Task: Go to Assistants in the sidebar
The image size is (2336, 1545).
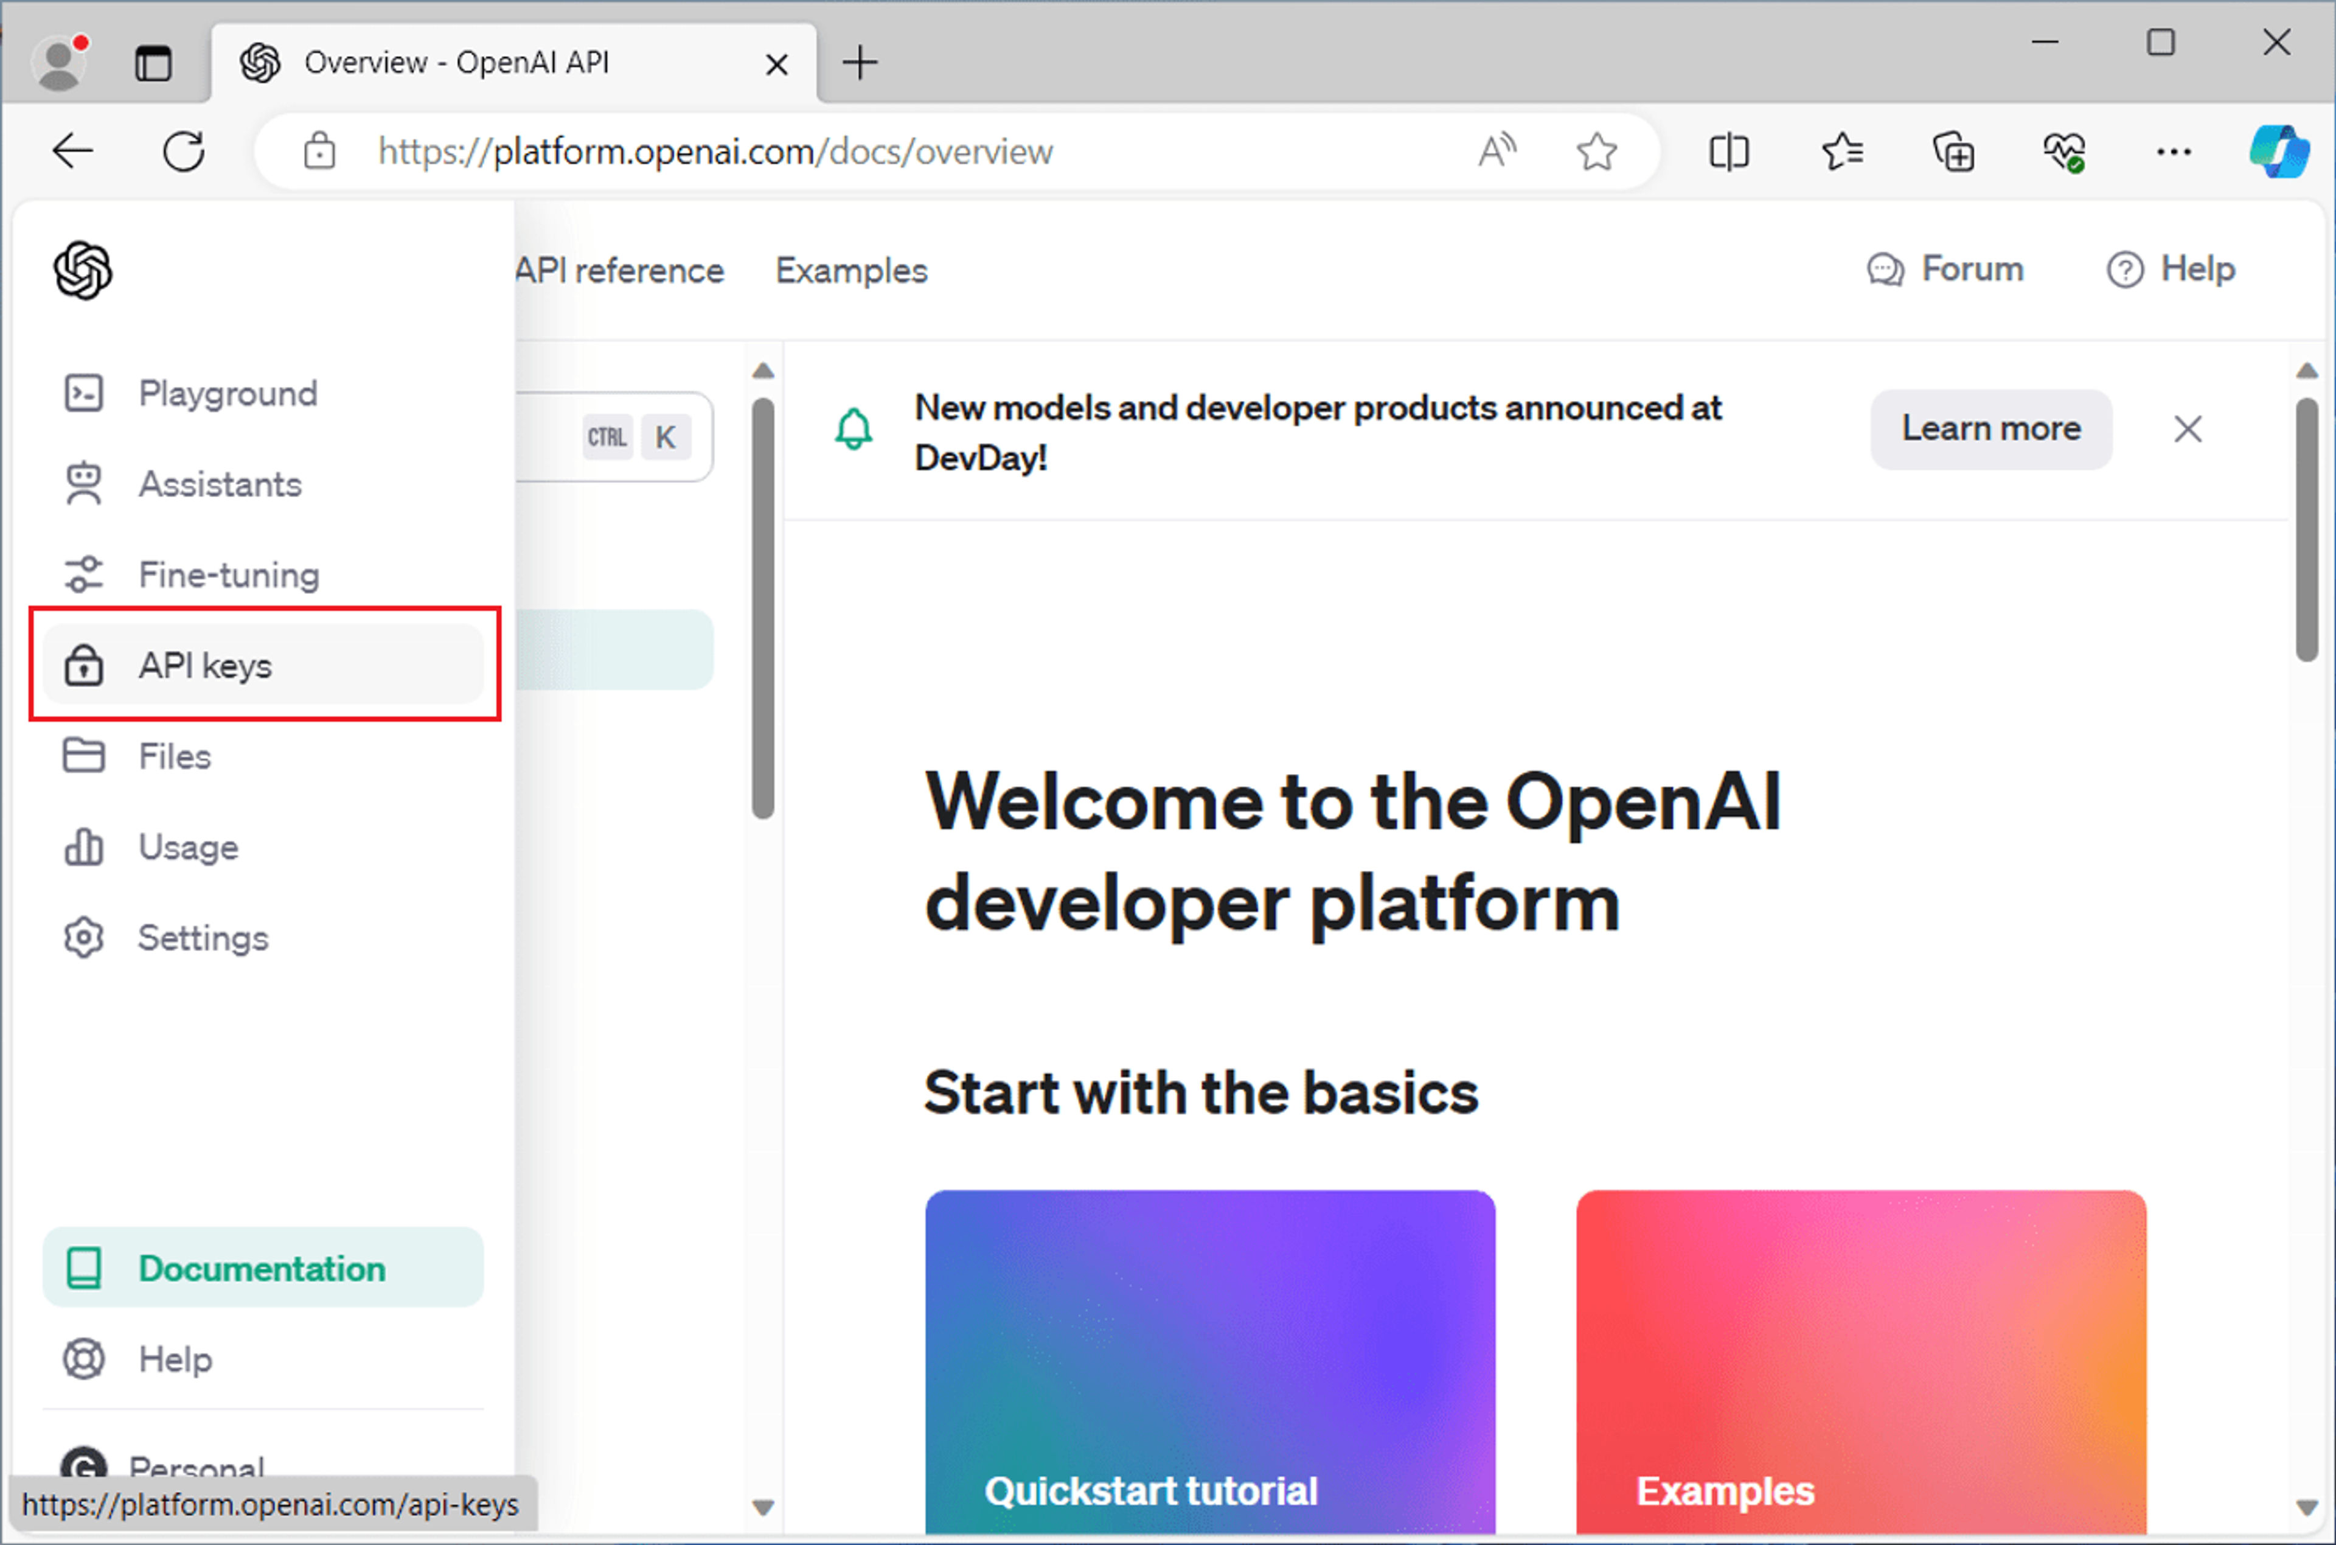Action: pyautogui.click(x=263, y=484)
